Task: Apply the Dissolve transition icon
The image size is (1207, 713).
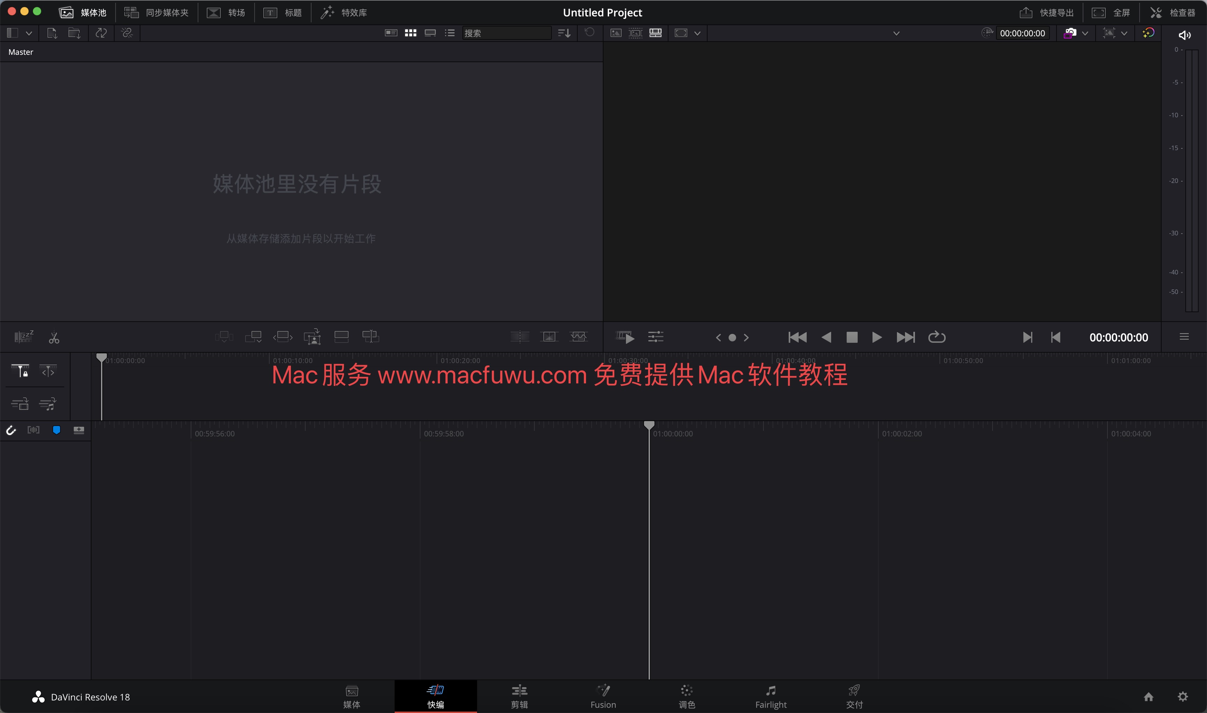Action: pos(549,336)
